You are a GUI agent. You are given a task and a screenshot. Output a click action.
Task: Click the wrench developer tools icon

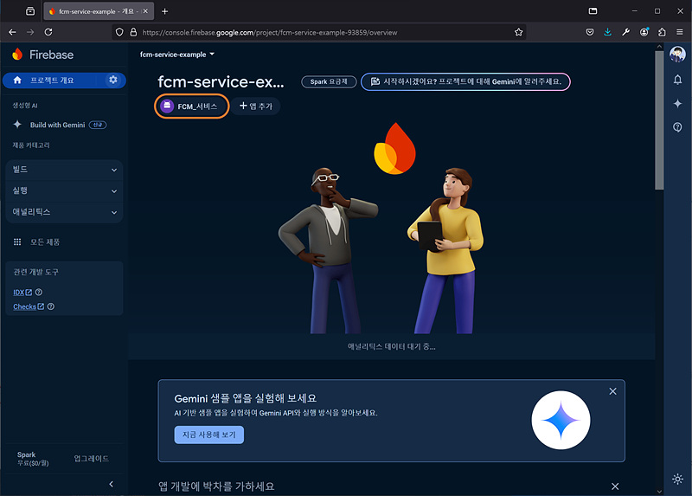[625, 32]
